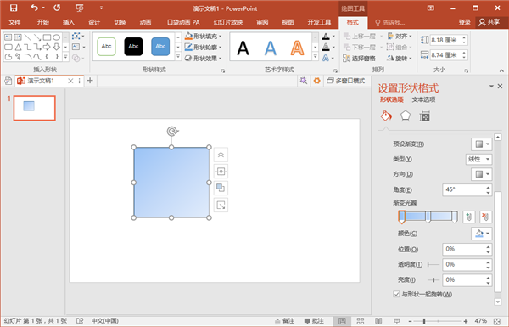
Task: Open the 设计 ribbon tab
Action: click(x=94, y=22)
